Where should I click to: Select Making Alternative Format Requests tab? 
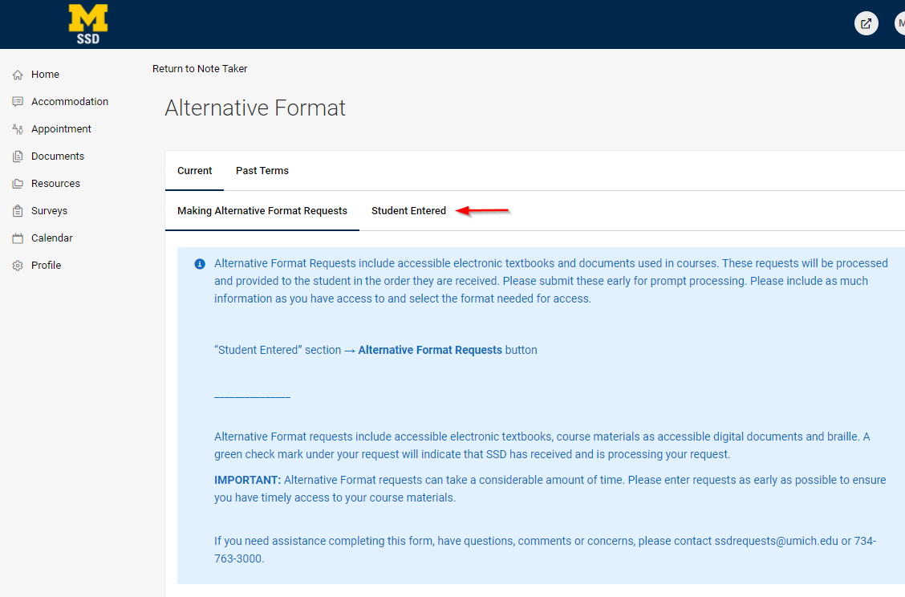(262, 211)
